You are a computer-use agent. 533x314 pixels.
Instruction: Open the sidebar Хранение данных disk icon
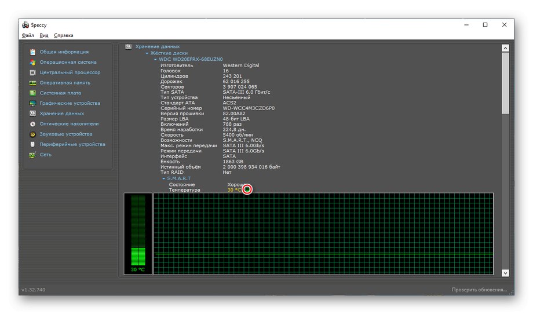click(32, 114)
